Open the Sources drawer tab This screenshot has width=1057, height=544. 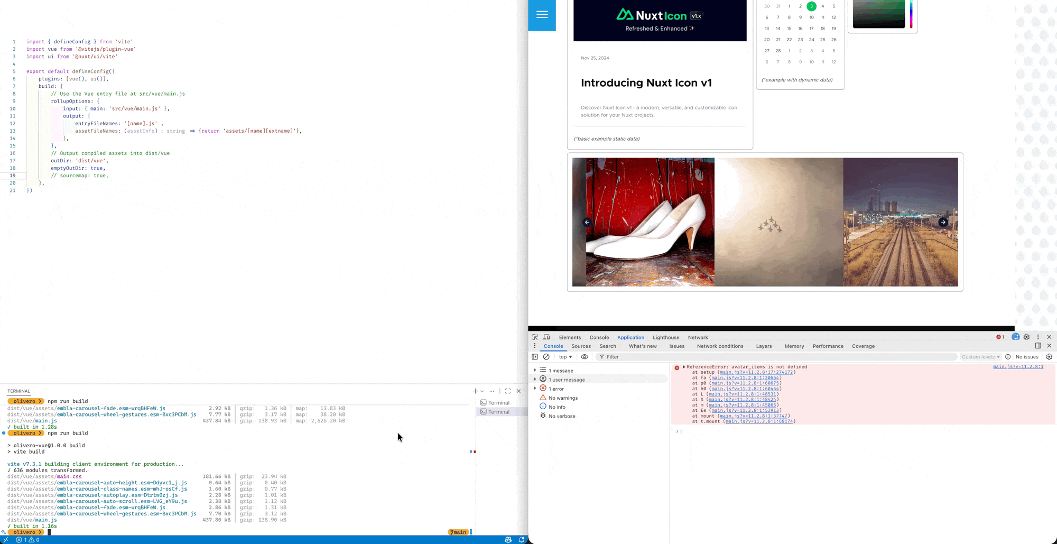point(581,346)
